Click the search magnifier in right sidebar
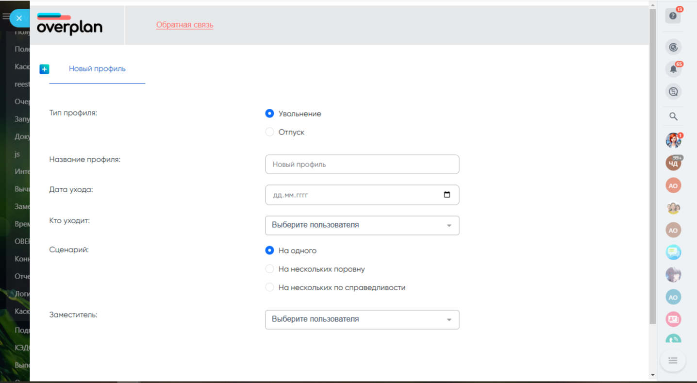Screen dimensions: 697x383 (x=673, y=117)
